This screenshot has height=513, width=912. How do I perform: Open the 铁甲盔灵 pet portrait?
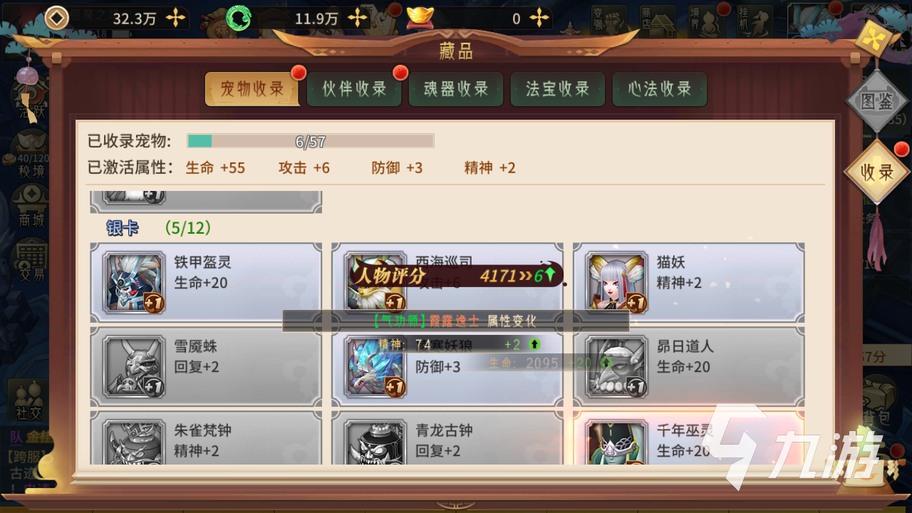coord(134,282)
